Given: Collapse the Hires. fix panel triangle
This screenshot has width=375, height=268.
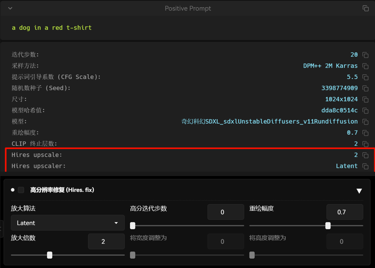Looking at the screenshot, I should (x=359, y=191).
